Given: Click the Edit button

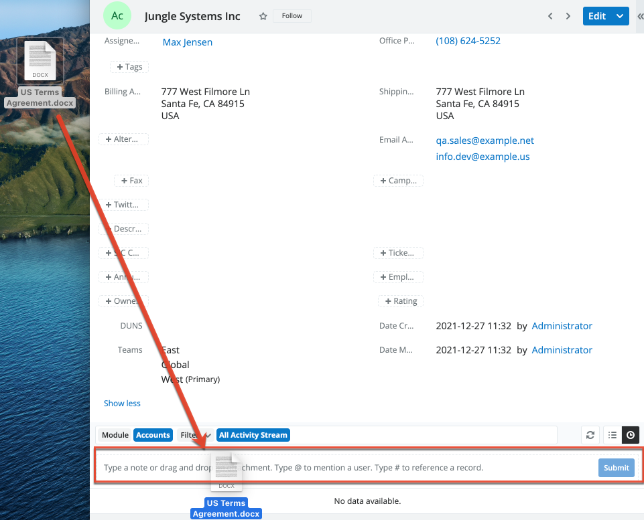Looking at the screenshot, I should [x=596, y=16].
